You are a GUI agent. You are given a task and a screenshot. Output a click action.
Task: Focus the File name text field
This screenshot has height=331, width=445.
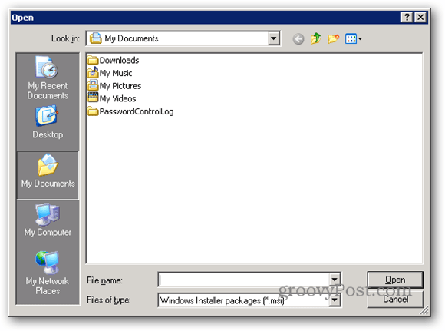[243, 280]
